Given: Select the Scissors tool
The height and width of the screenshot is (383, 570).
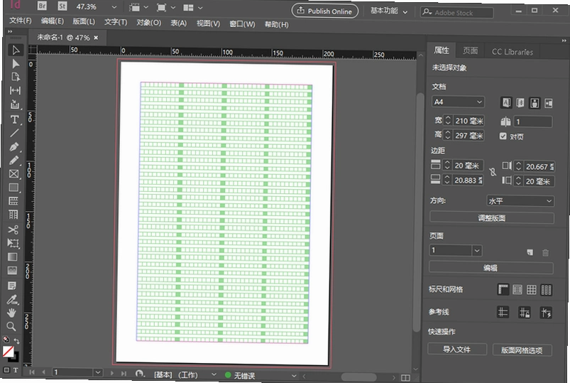Looking at the screenshot, I should point(13,230).
